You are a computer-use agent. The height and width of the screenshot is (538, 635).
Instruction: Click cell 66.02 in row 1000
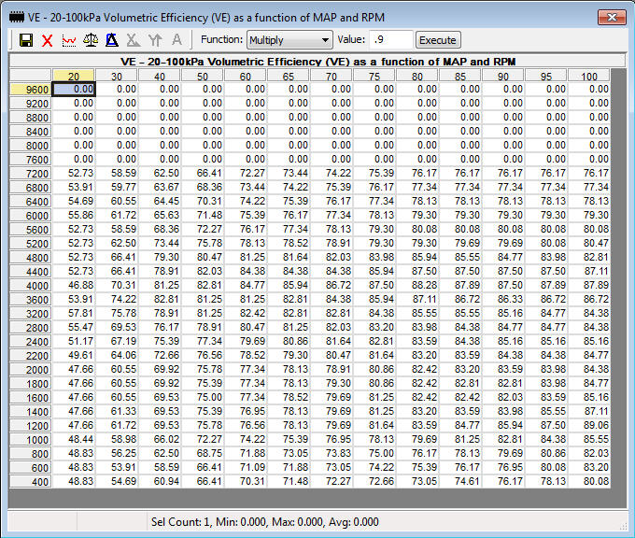pos(160,439)
